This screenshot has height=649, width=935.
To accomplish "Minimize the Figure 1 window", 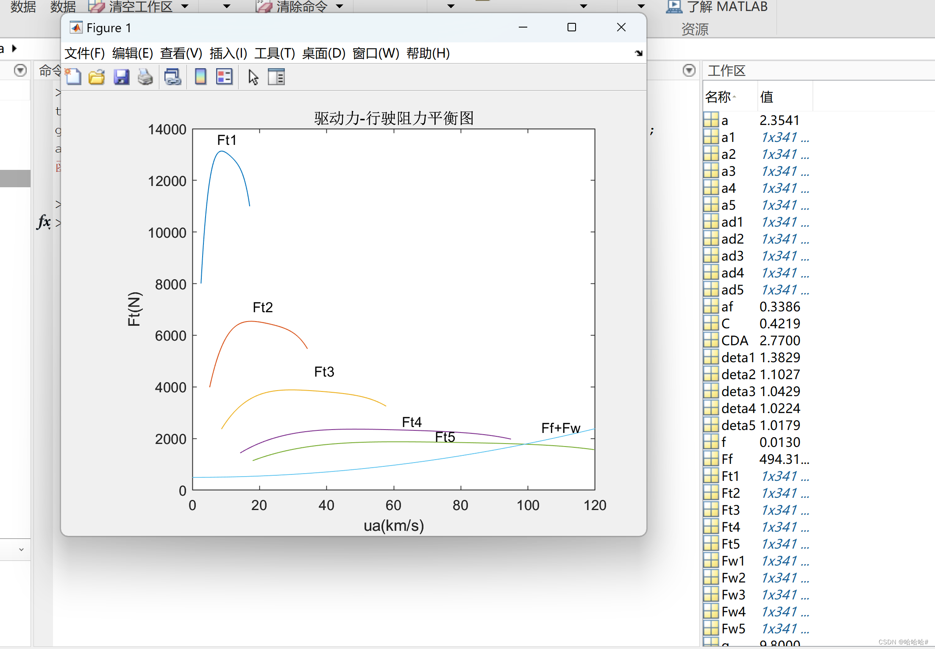I will 523,28.
